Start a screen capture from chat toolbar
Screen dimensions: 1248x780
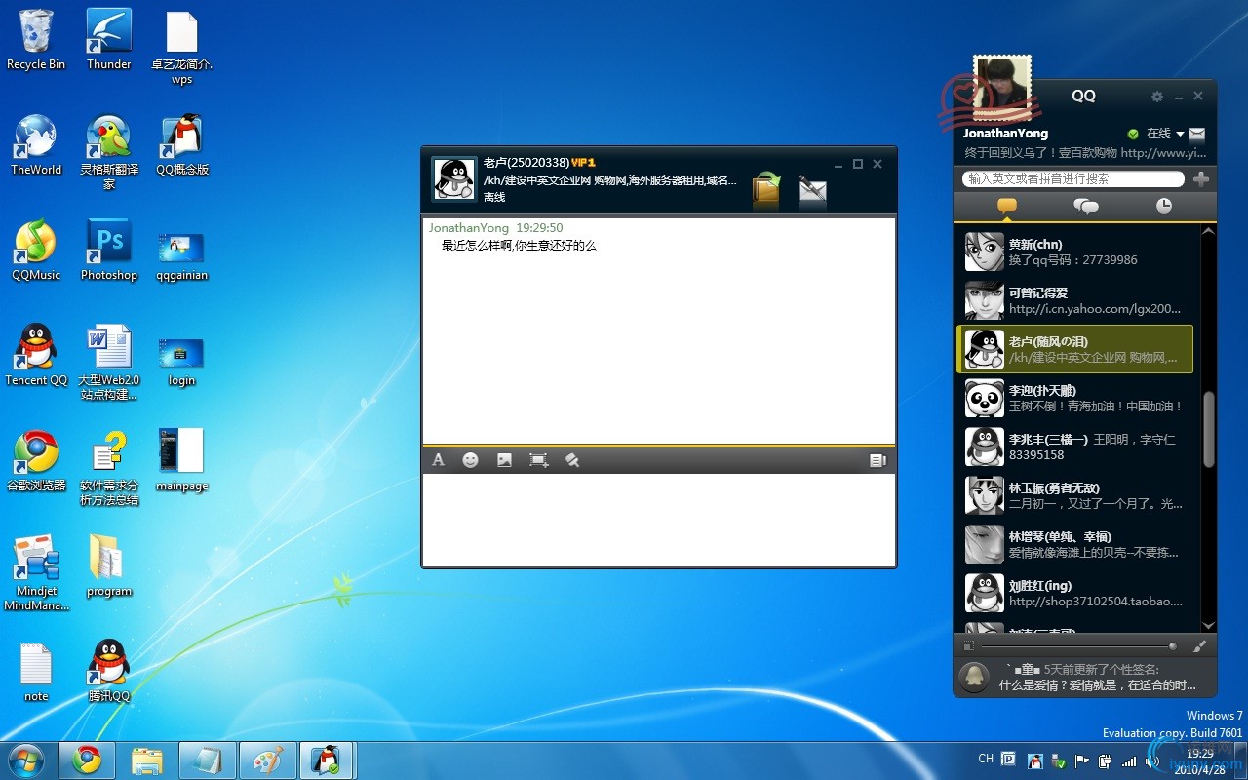pyautogui.click(x=538, y=460)
